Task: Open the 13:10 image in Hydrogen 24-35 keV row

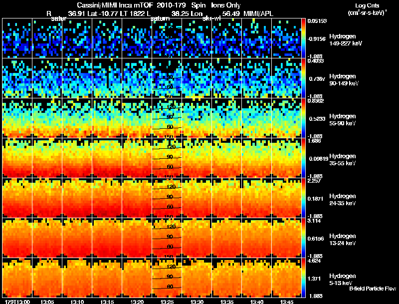Action: pos(77,198)
